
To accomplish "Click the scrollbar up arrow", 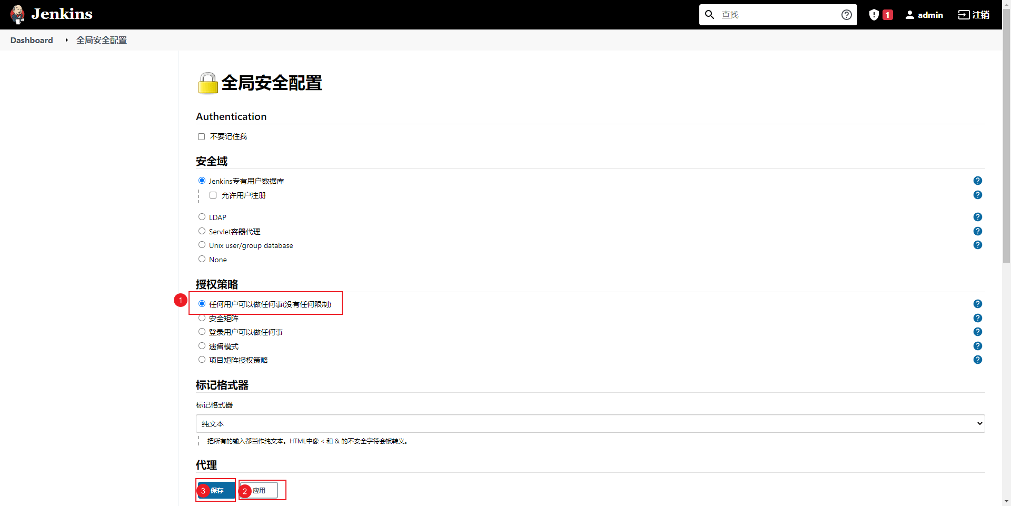I will click(1006, 4).
